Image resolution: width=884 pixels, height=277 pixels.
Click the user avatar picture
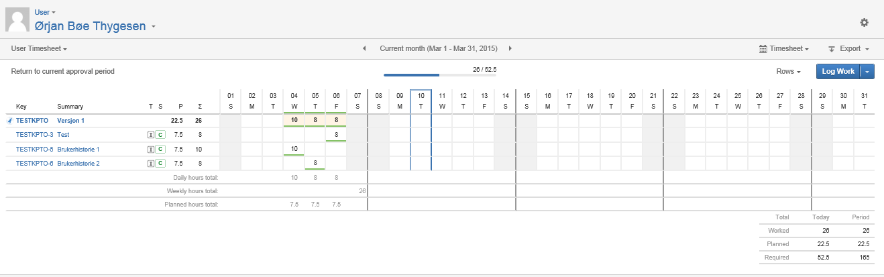pyautogui.click(x=17, y=20)
